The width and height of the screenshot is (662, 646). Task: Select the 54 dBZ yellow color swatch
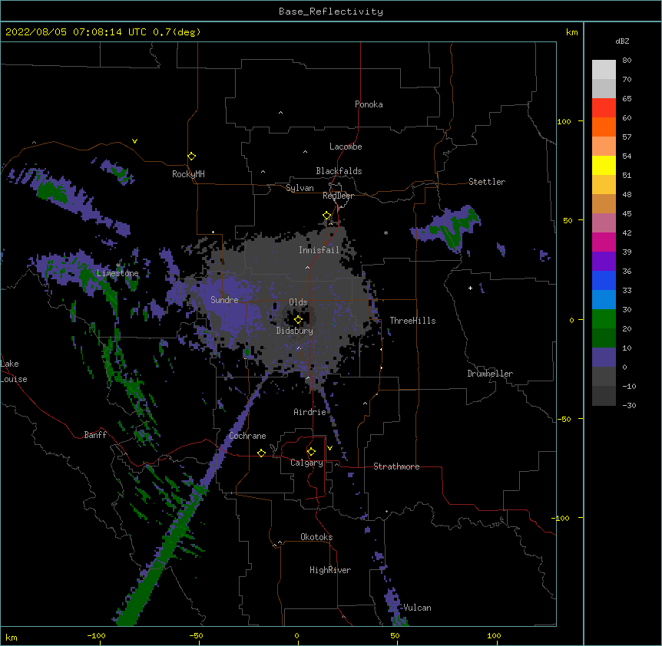coord(604,165)
